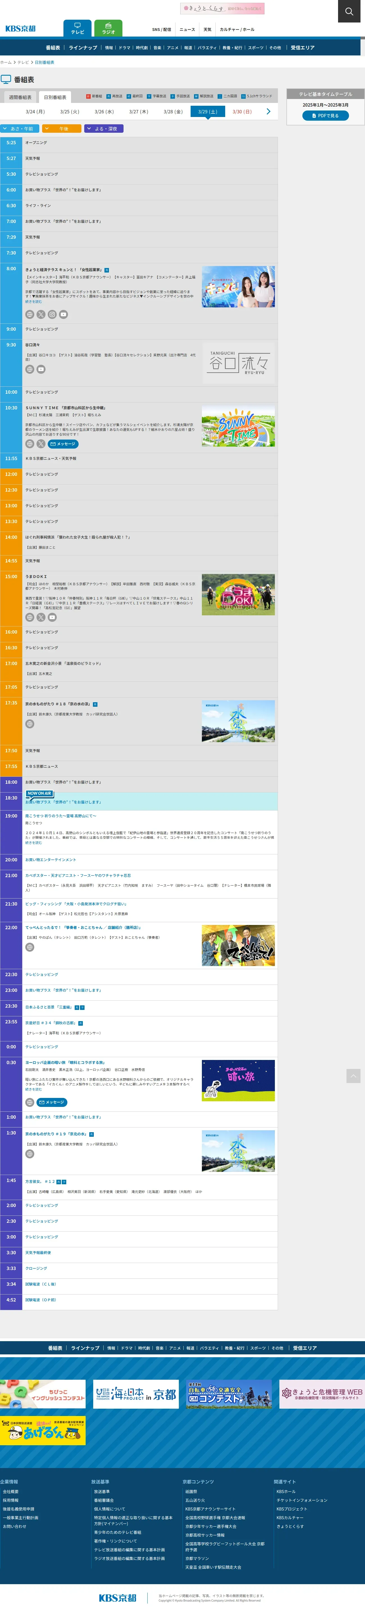365x1612 pixels.
Task: Open 番組表 in top navigation
Action: point(53,48)
